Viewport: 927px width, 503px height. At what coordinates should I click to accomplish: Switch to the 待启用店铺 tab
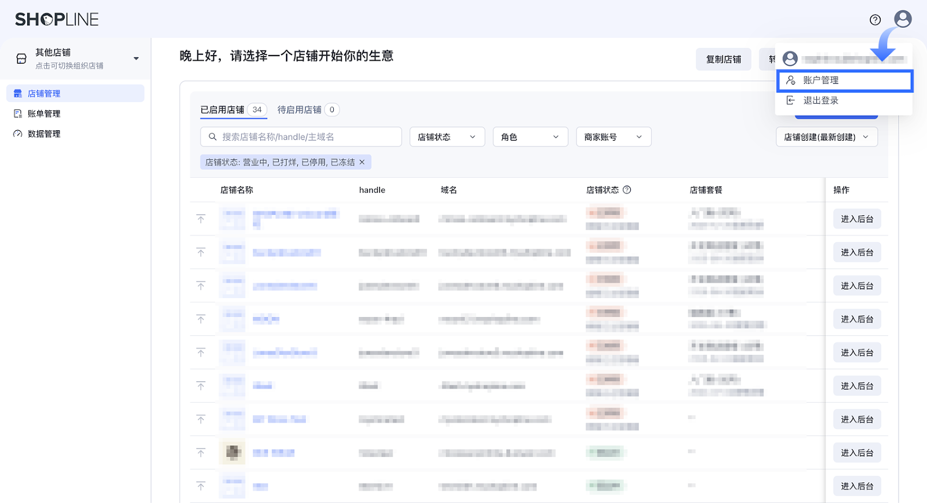pyautogui.click(x=300, y=110)
